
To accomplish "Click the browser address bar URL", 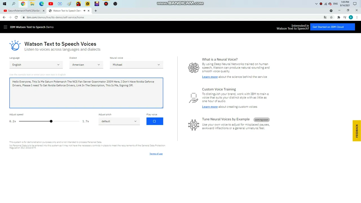I will [55, 17].
